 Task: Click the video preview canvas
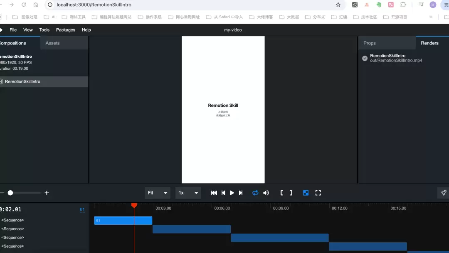pyautogui.click(x=223, y=110)
